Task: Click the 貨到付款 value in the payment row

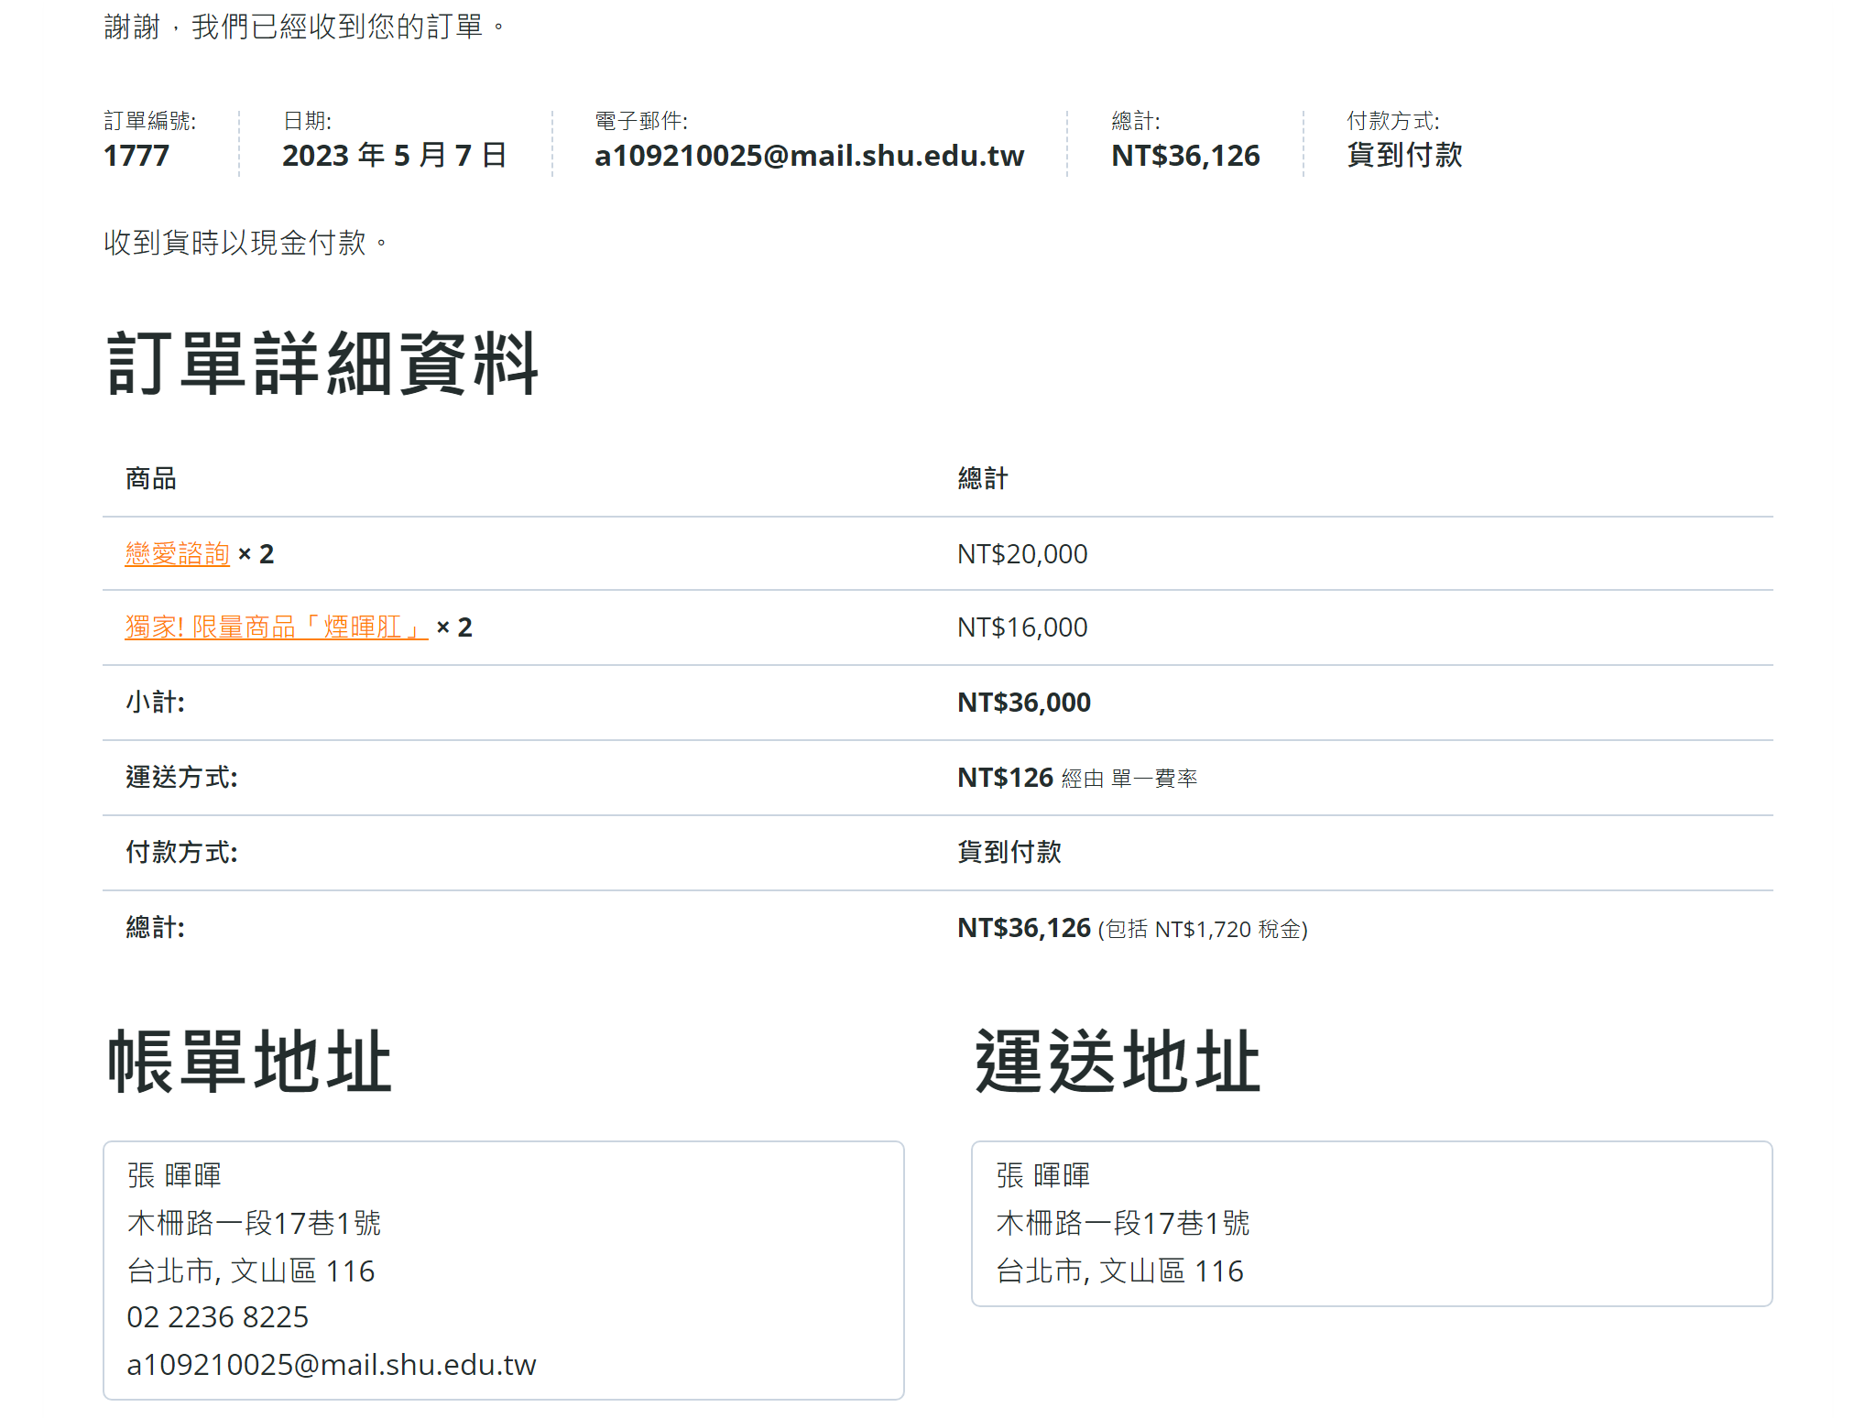Action: [1009, 853]
